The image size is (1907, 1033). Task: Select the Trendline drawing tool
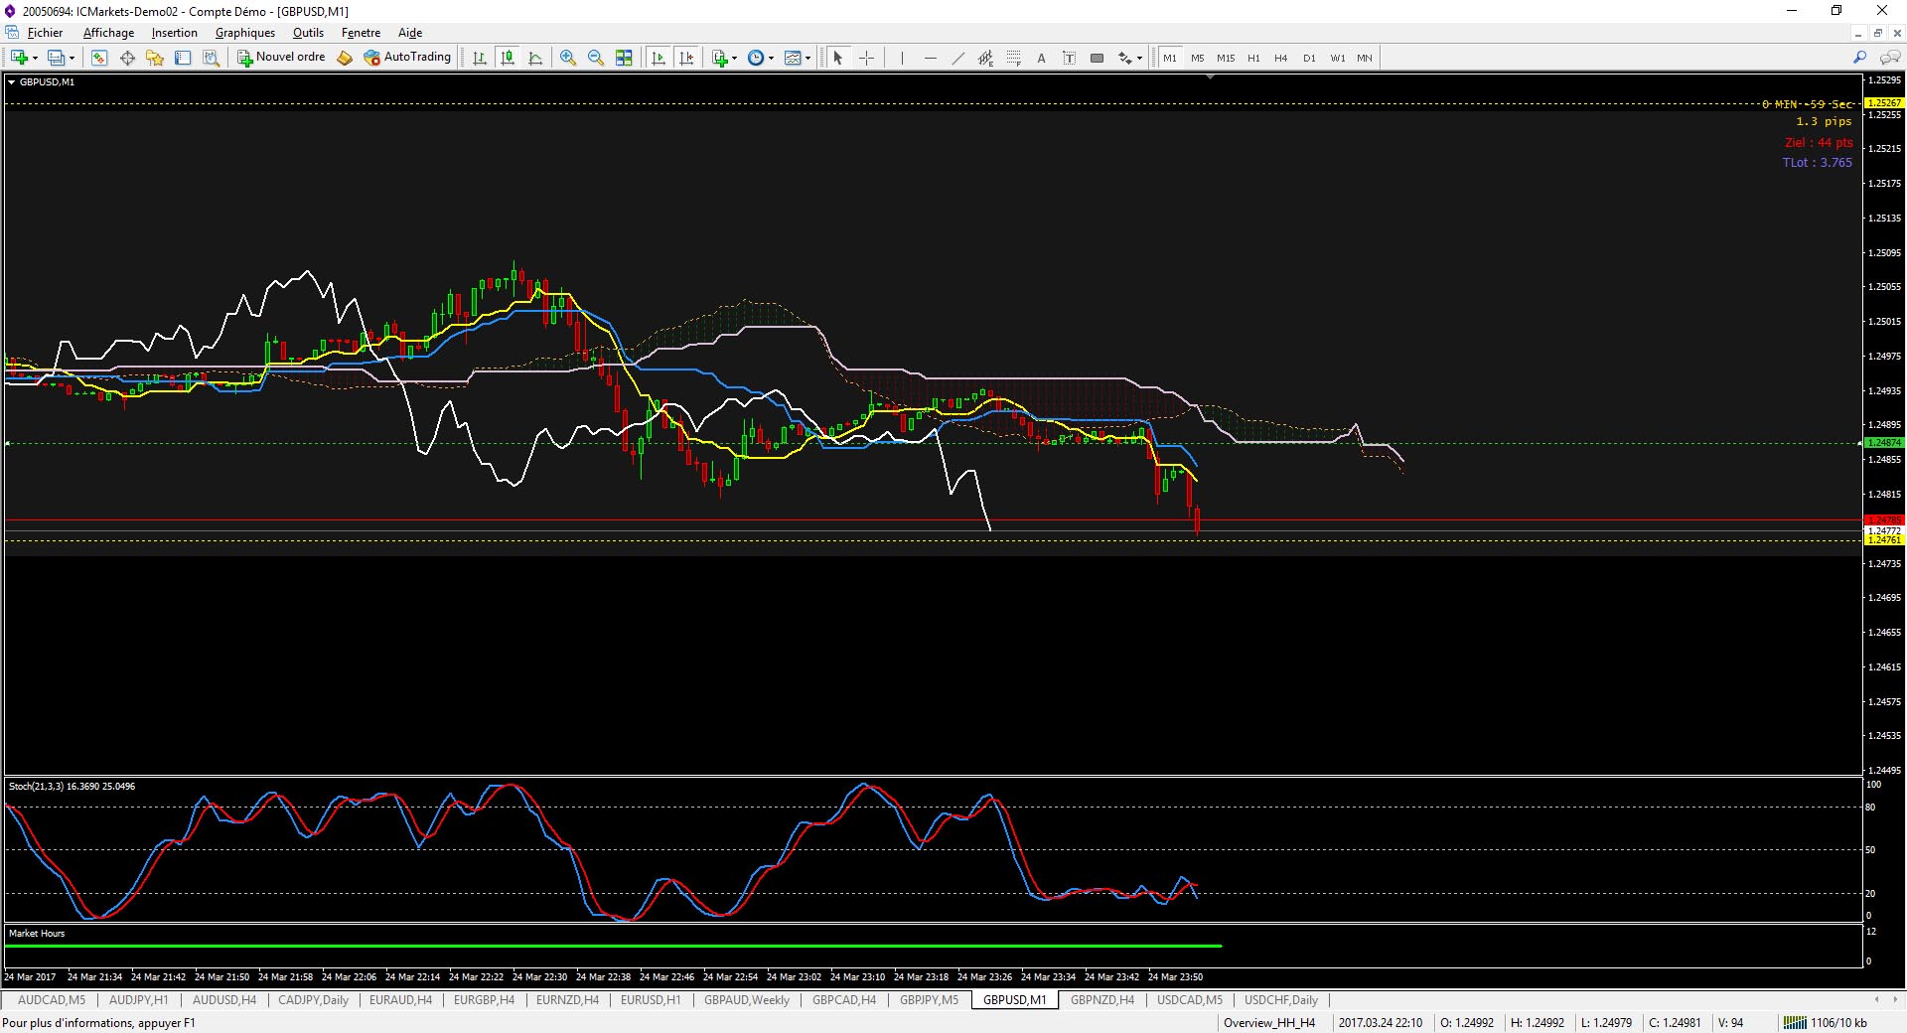(x=957, y=58)
